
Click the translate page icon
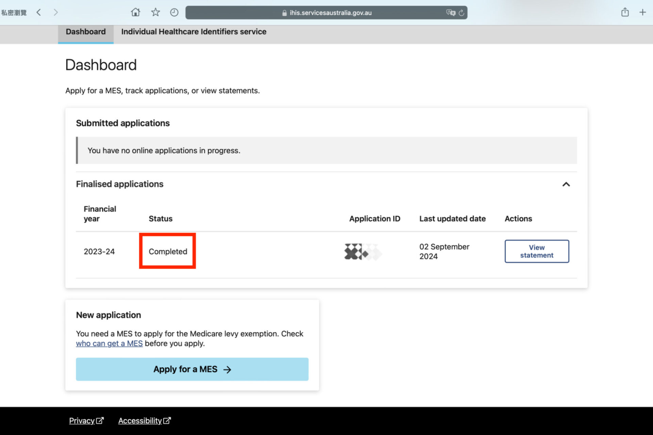click(x=451, y=13)
